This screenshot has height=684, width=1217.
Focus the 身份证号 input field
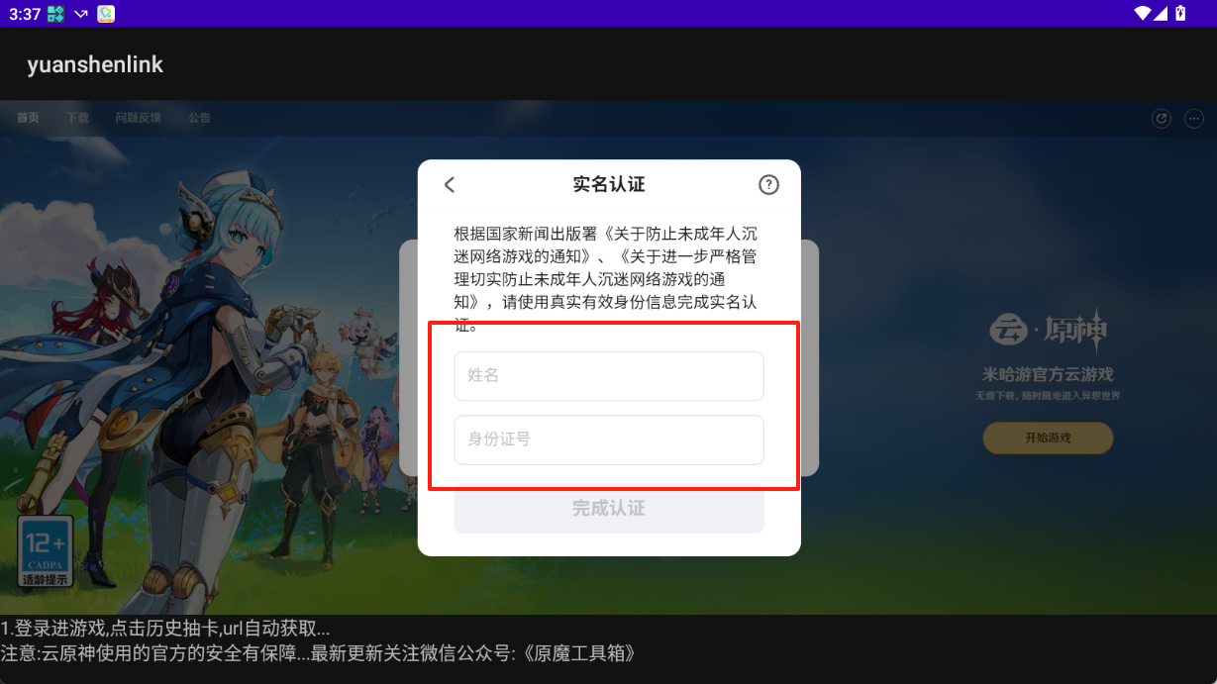point(609,440)
